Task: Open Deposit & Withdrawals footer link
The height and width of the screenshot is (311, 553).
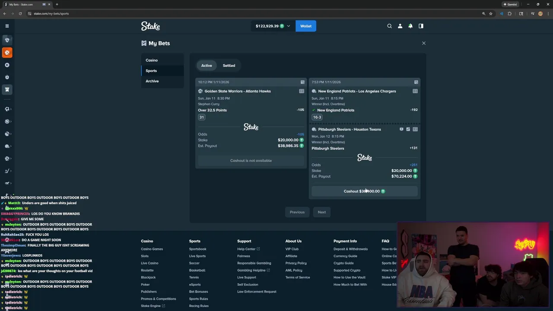Action: pos(350,249)
